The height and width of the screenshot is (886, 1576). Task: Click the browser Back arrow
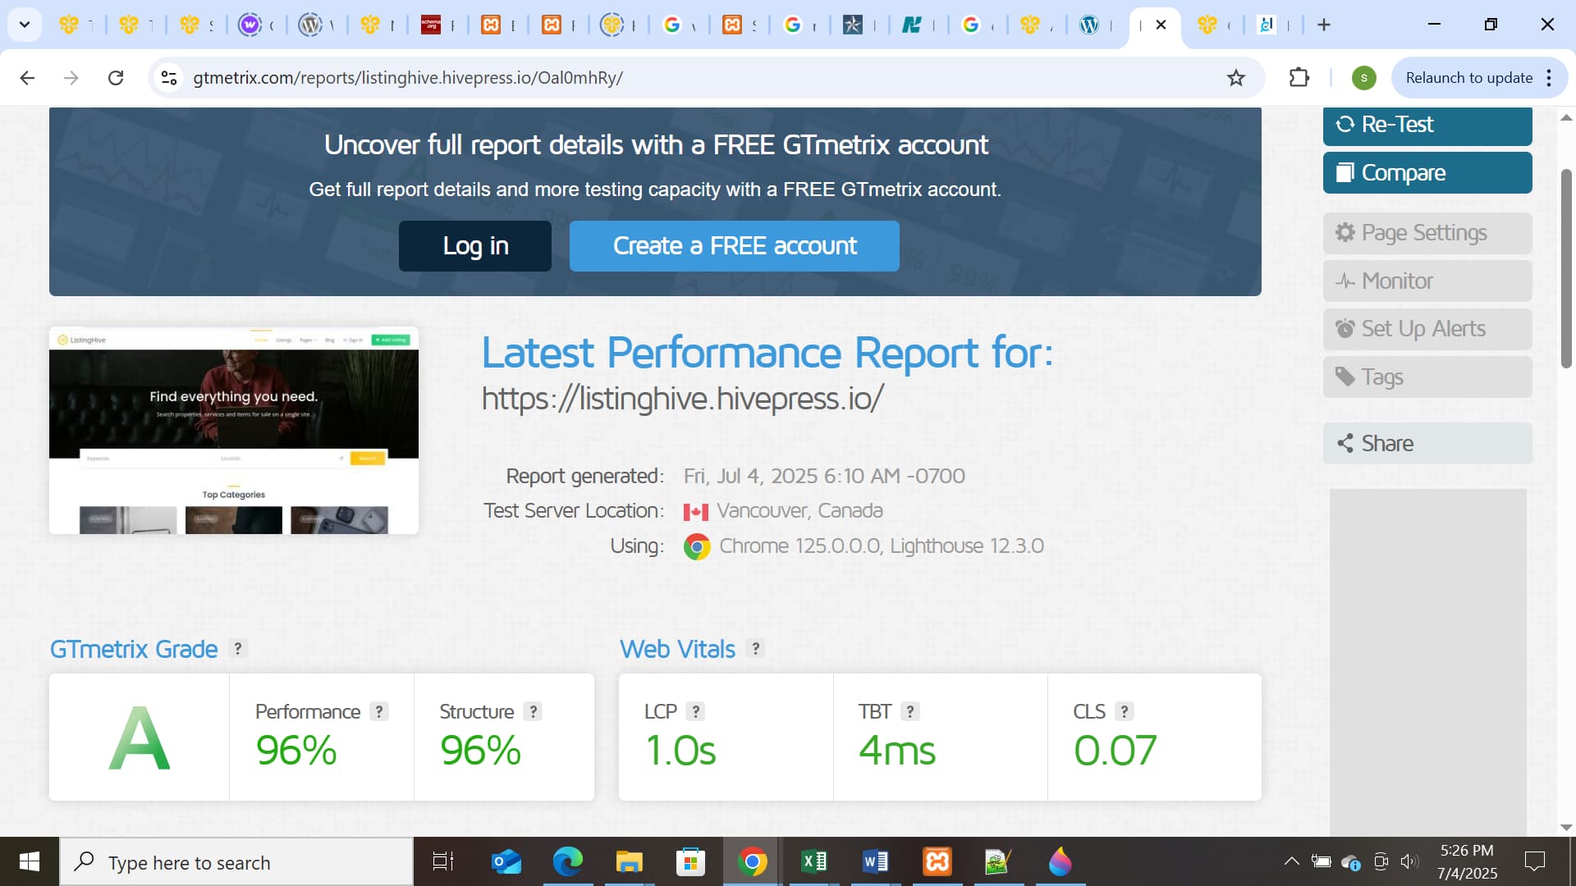(x=27, y=78)
